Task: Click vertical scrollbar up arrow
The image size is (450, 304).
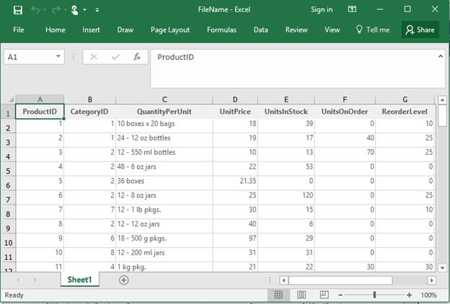Action: 442,100
